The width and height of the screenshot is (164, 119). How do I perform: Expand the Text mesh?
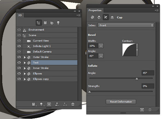point(25,63)
